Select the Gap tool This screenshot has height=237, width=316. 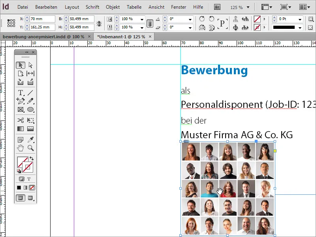(30, 73)
